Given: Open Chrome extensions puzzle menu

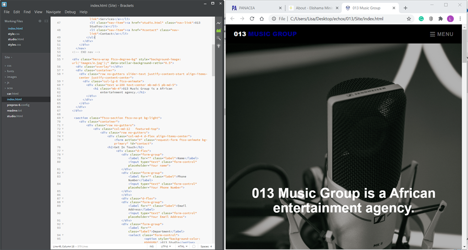Looking at the screenshot, I should point(441,18).
